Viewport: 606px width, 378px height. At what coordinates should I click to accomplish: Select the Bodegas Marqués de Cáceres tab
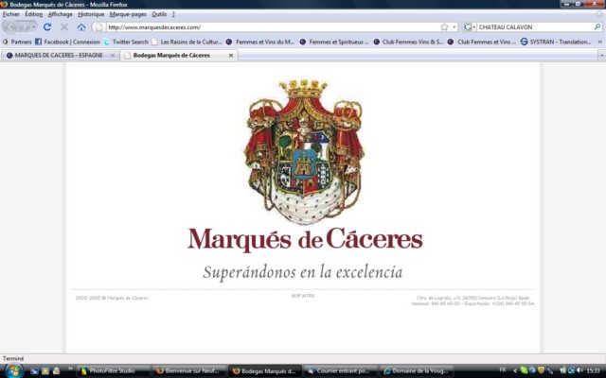click(171, 56)
